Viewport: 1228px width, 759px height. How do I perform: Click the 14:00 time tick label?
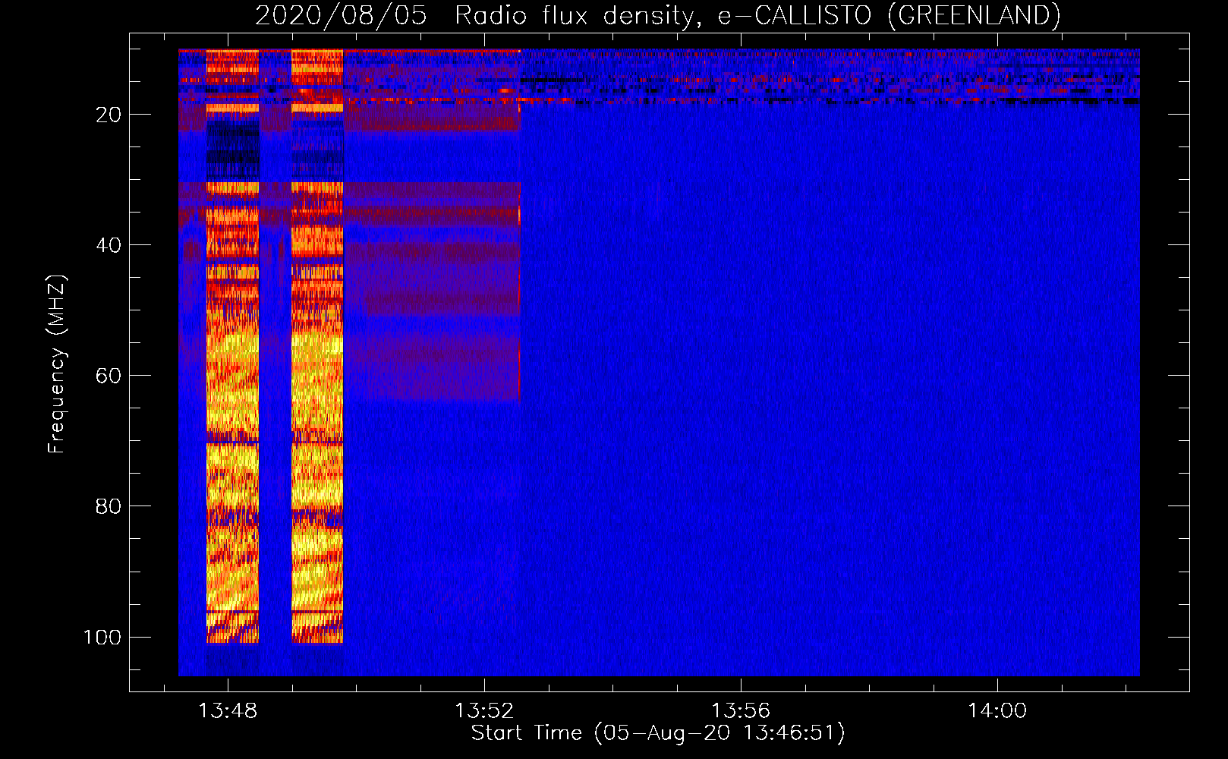[x=997, y=711]
